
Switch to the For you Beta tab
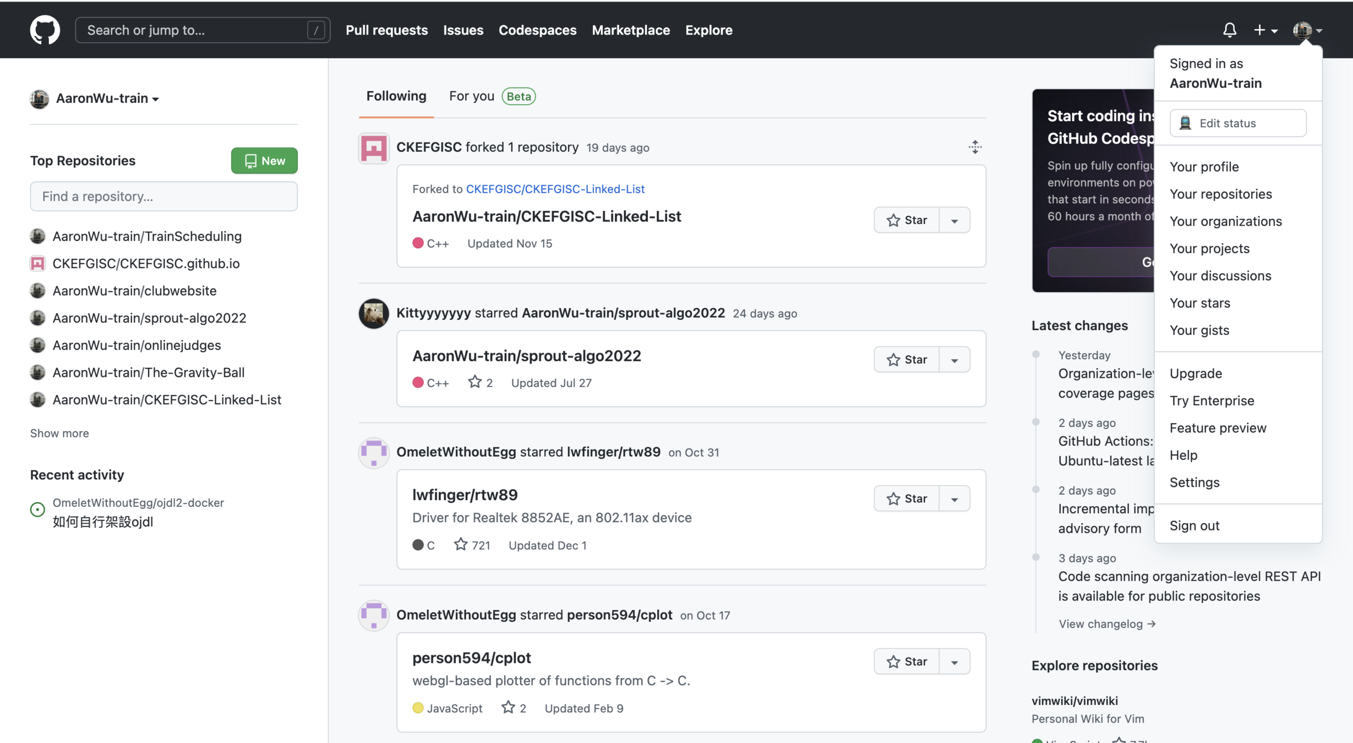click(492, 96)
